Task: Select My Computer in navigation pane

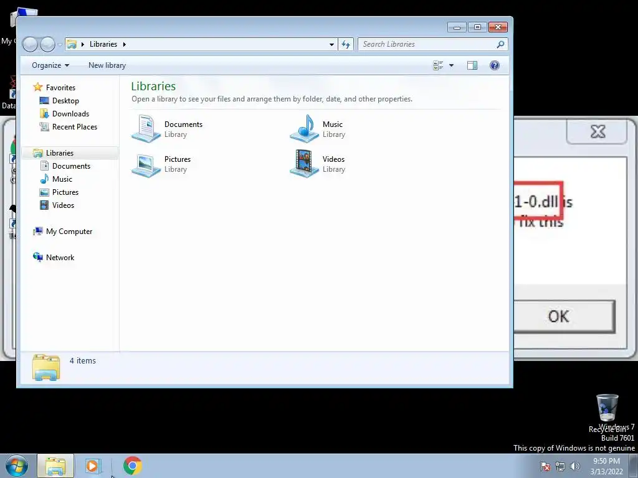Action: [69, 232]
